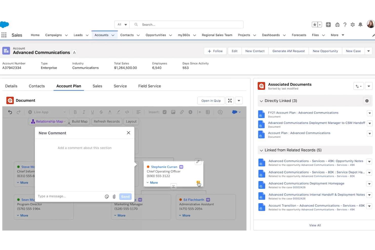This screenshot has height=250, width=375.
Task: Switch to the Contacts record tab
Action: pos(37,86)
